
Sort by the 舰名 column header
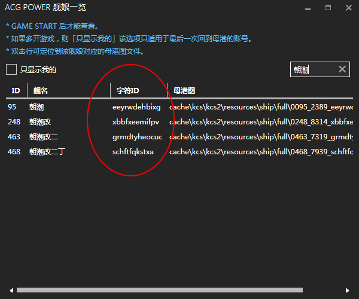coord(41,90)
